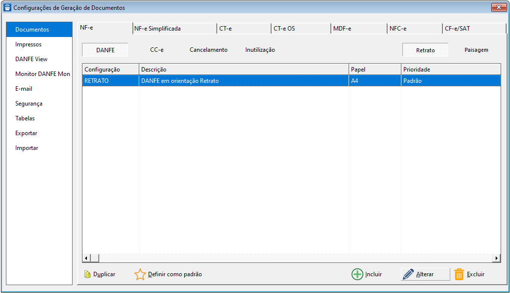Click the Incluir button label
This screenshot has height=293, width=510.
pos(373,274)
